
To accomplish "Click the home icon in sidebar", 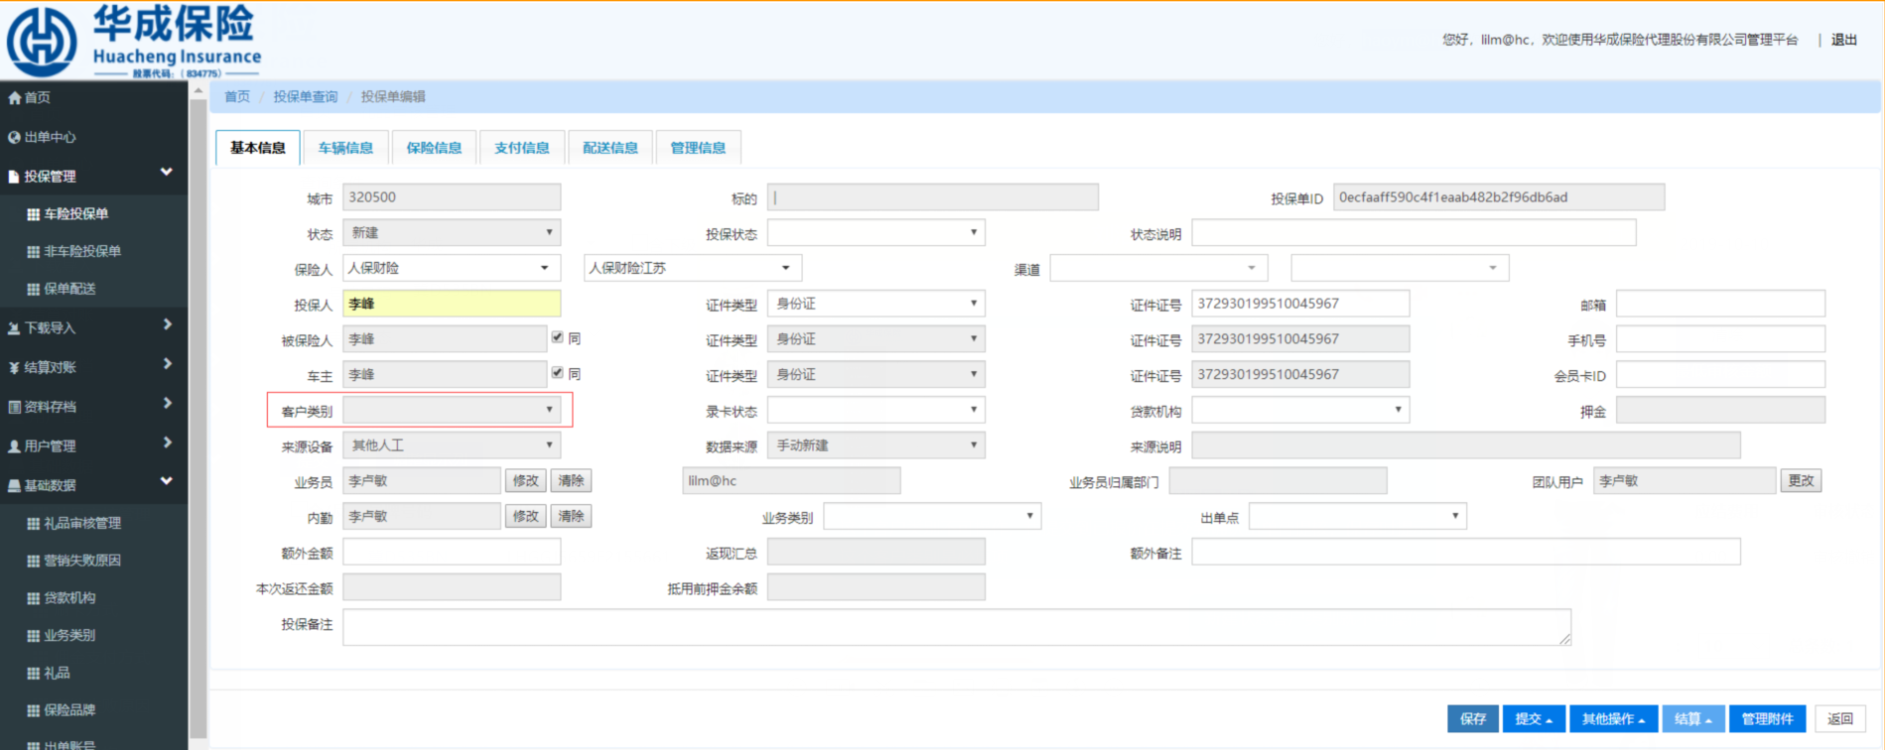I will coord(14,97).
